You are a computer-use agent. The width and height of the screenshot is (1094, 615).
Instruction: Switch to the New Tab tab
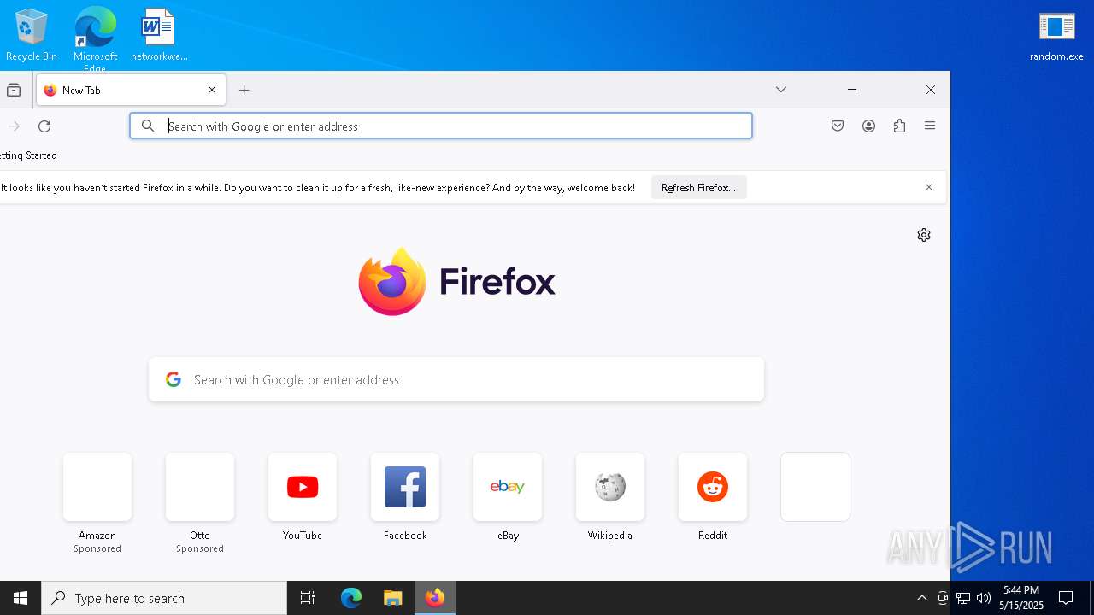pos(131,90)
